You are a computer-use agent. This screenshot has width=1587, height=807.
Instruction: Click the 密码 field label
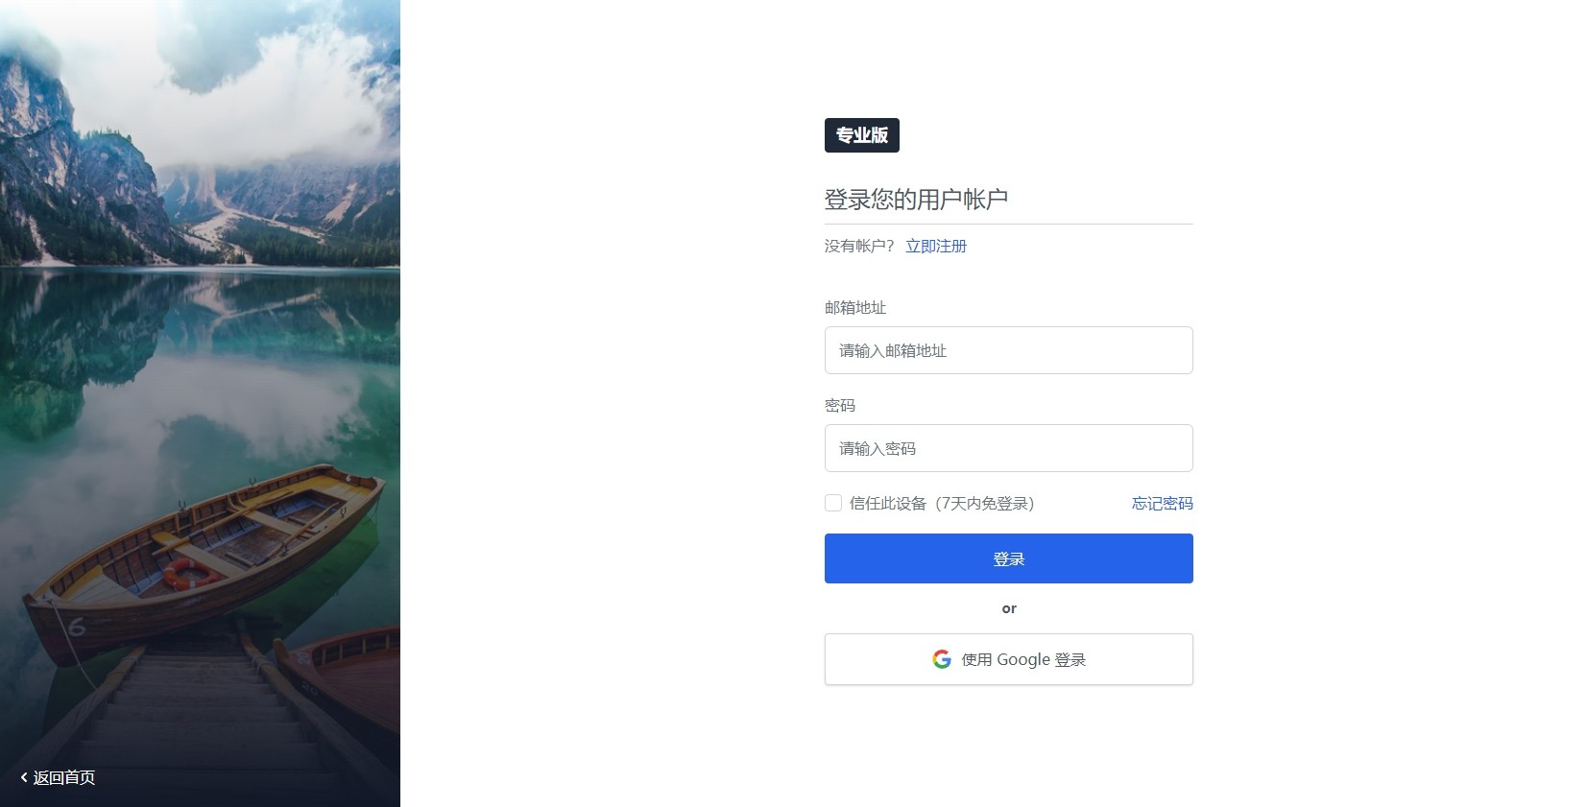coord(840,405)
